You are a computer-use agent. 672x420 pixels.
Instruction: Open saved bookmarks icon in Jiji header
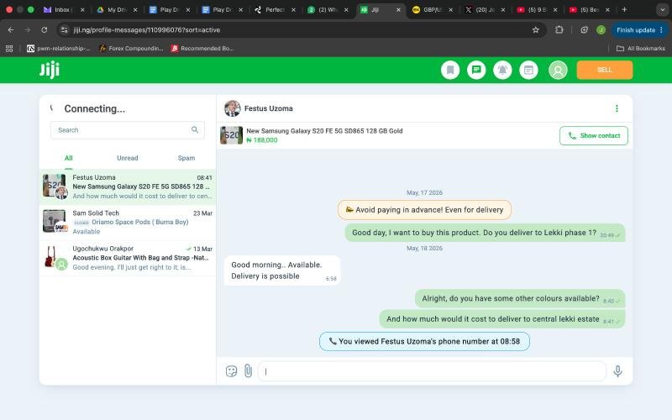(450, 70)
